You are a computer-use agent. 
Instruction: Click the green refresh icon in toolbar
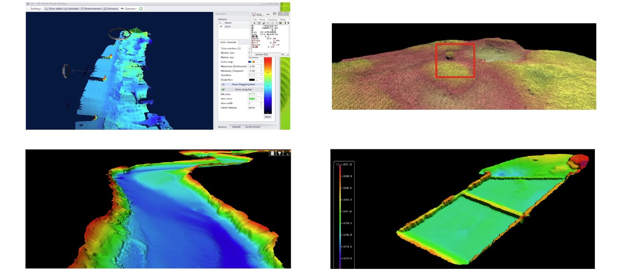141,9
